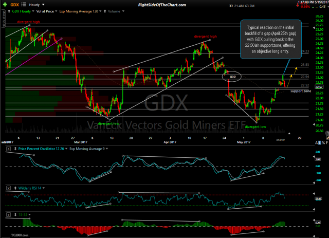The image size is (329, 238).
Task: Click the 24.23 price level label
Action: 305,51
